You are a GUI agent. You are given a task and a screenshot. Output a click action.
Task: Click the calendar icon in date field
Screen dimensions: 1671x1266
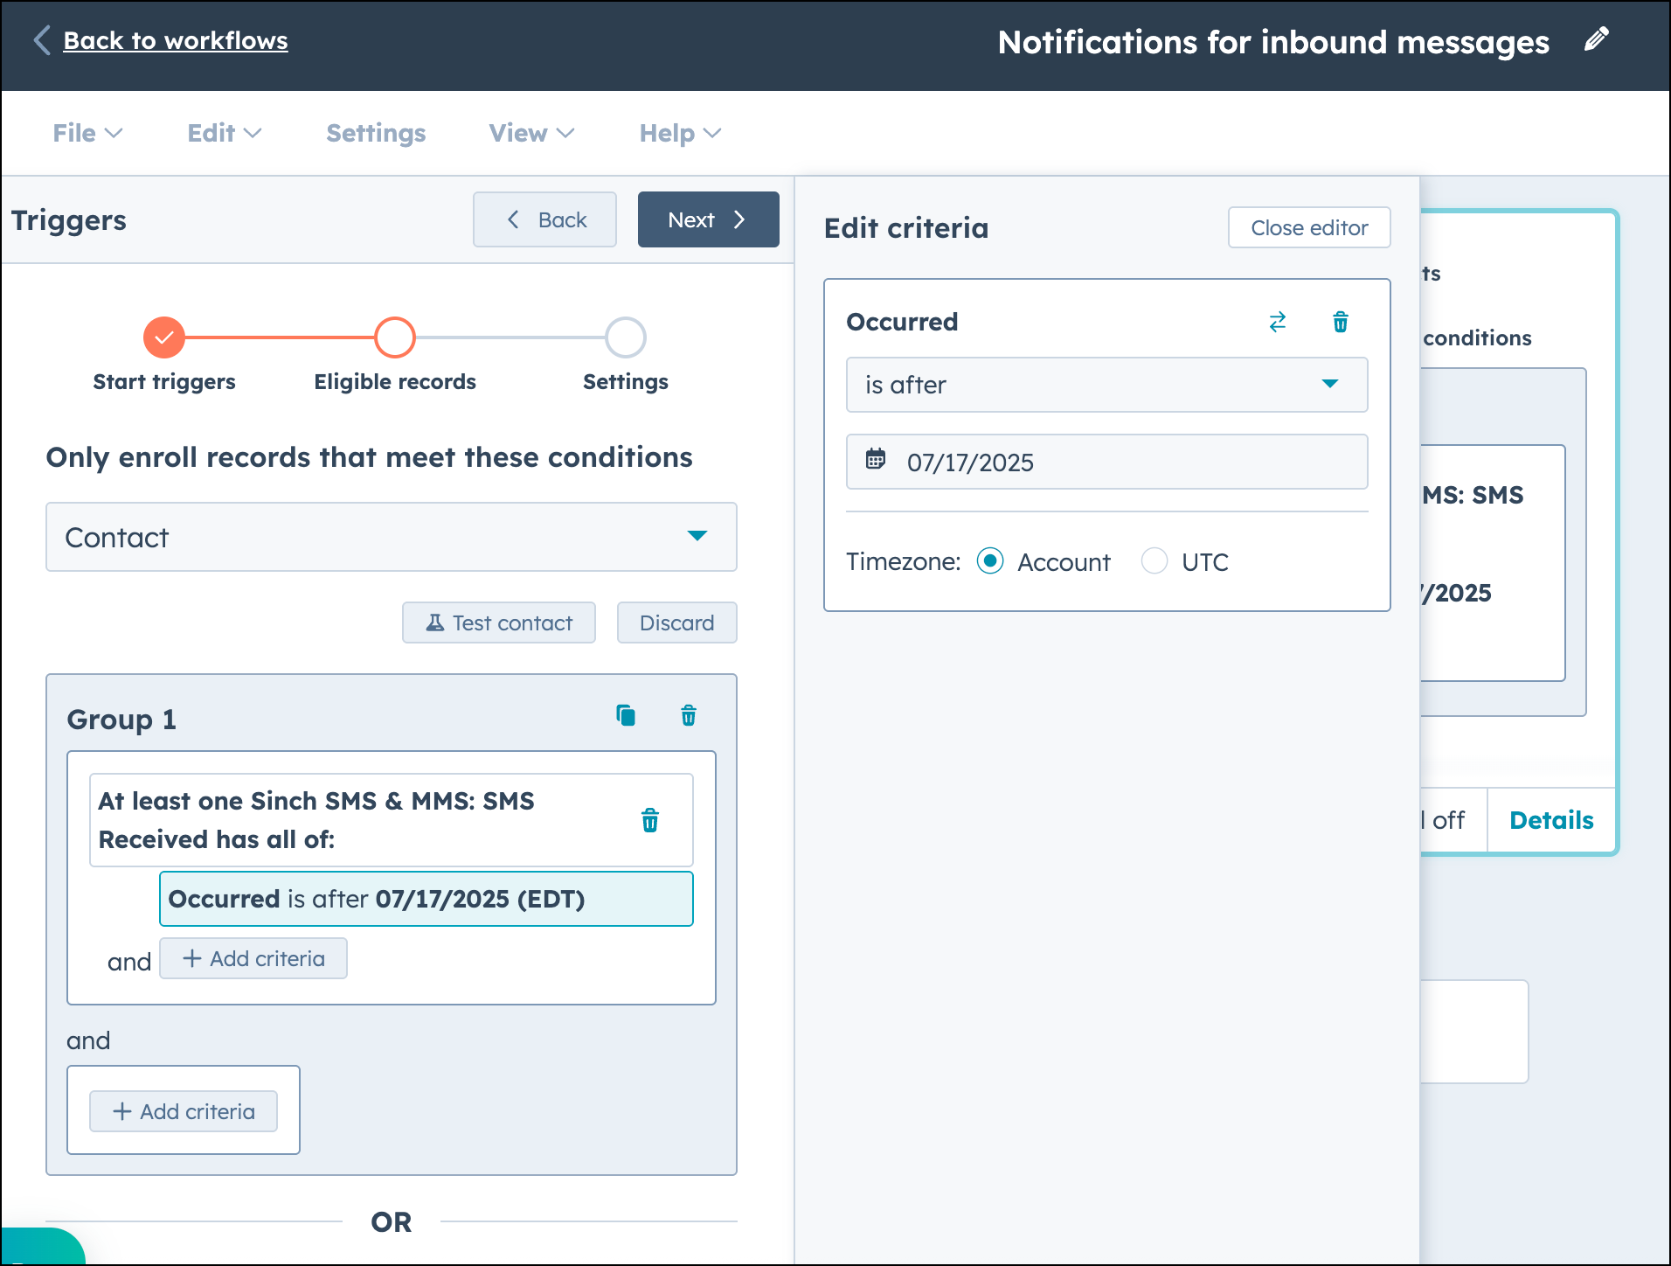(x=876, y=460)
